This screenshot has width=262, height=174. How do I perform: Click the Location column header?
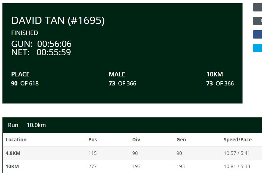16,140
